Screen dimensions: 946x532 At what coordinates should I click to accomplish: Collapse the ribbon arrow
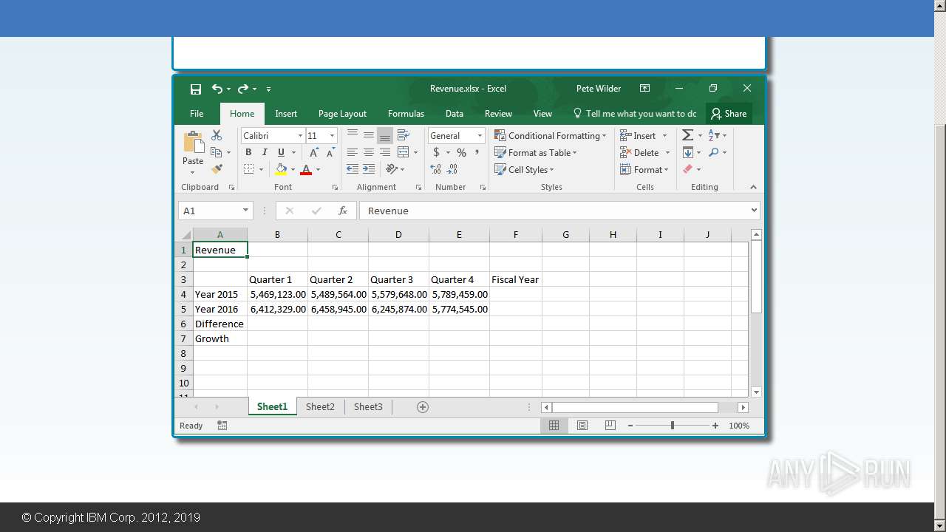click(753, 187)
